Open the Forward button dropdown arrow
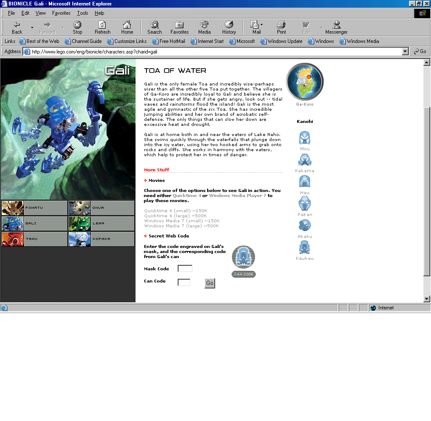Image resolution: width=431 pixels, height=421 pixels. 63,27
